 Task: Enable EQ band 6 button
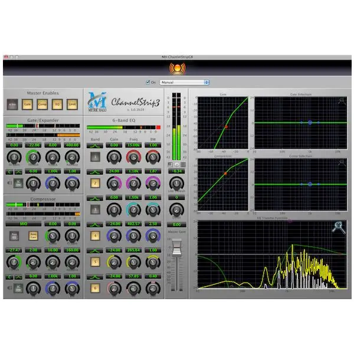pos(95,287)
